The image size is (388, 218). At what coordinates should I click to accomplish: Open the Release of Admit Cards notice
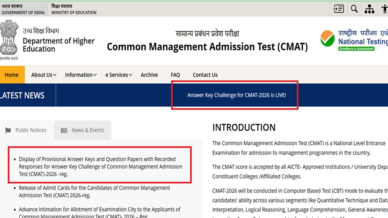94,192
